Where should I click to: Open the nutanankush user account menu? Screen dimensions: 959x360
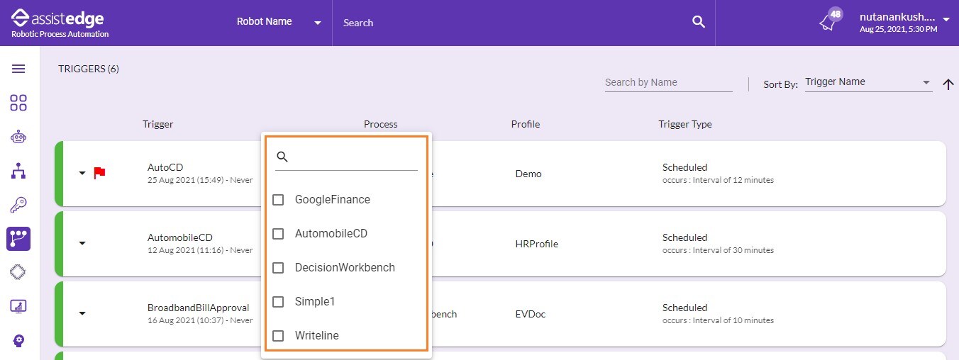904,22
